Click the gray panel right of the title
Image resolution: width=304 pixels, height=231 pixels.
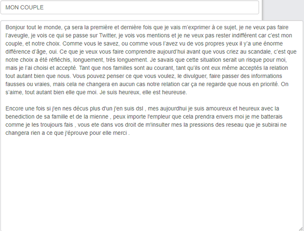pyautogui.click(x=283, y=10)
